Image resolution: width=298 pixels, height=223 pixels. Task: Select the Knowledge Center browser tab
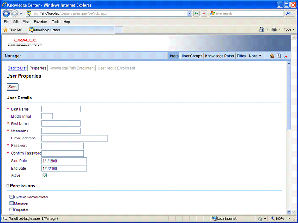(x=71, y=30)
